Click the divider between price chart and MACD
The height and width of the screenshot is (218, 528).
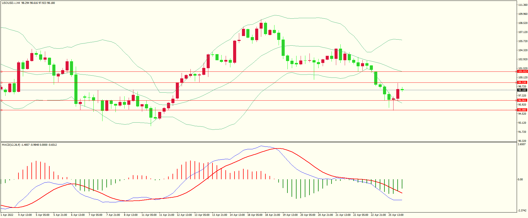(x=258, y=142)
